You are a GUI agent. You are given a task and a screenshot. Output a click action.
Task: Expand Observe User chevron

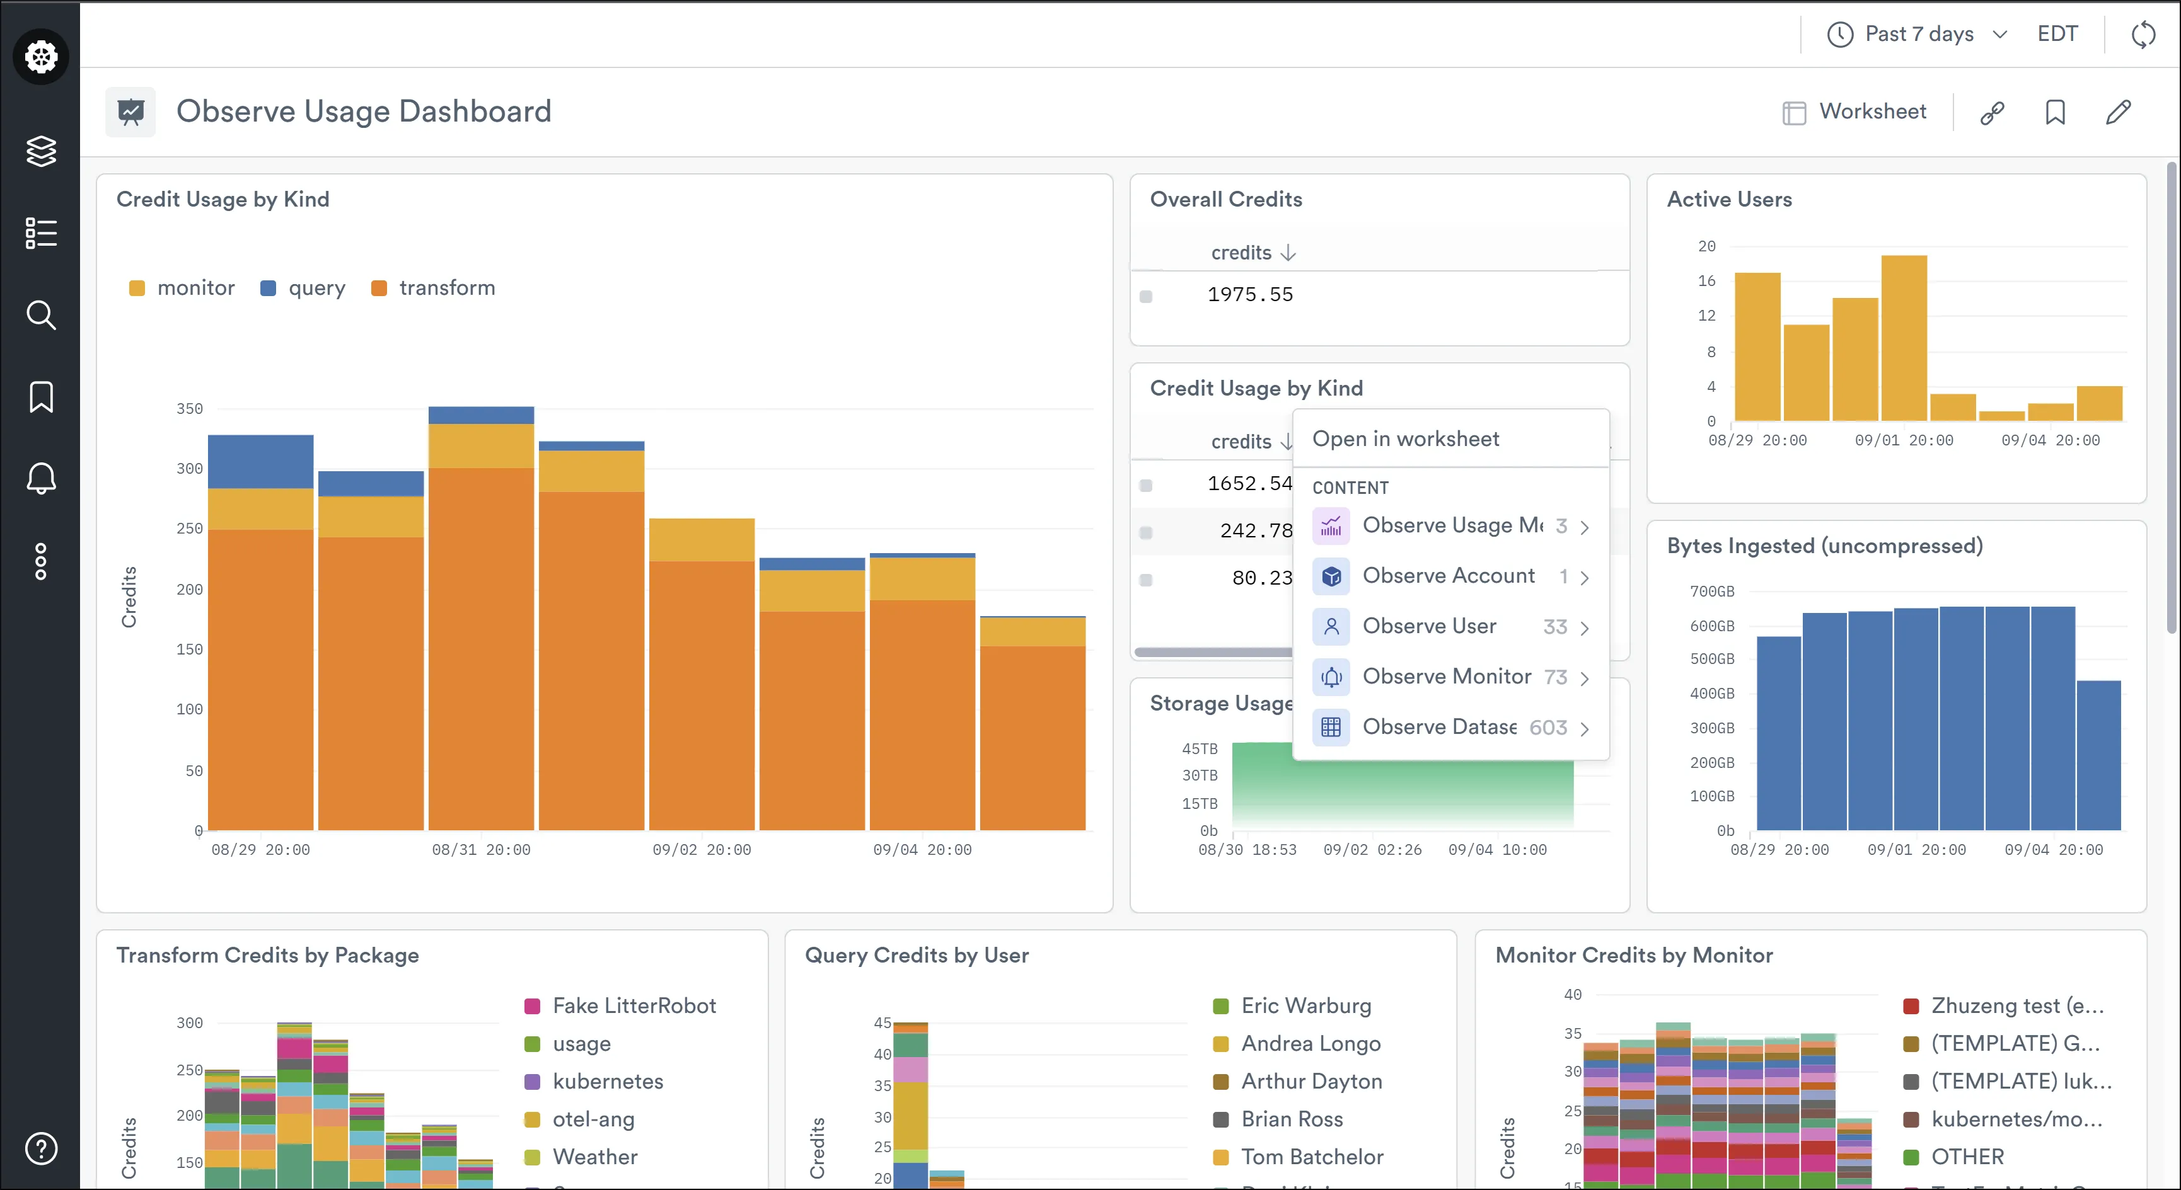(1584, 628)
